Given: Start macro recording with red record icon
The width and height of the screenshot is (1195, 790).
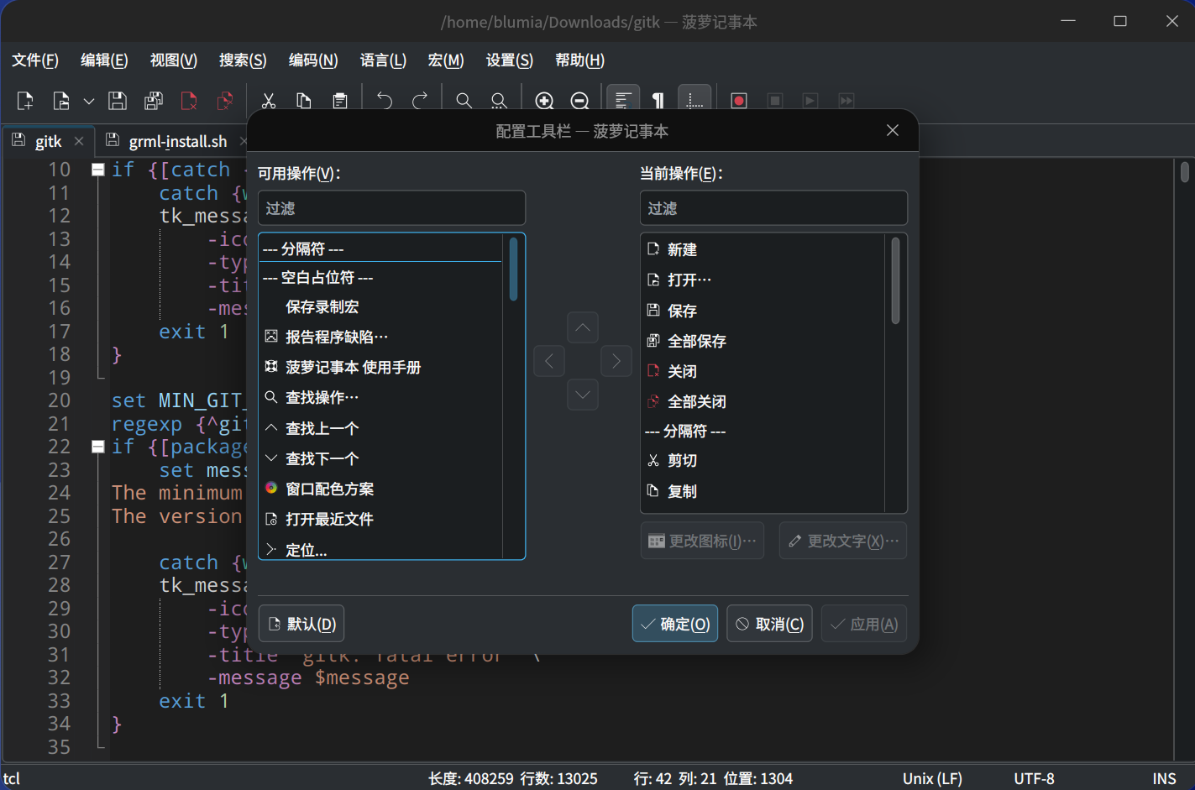Looking at the screenshot, I should 739,101.
